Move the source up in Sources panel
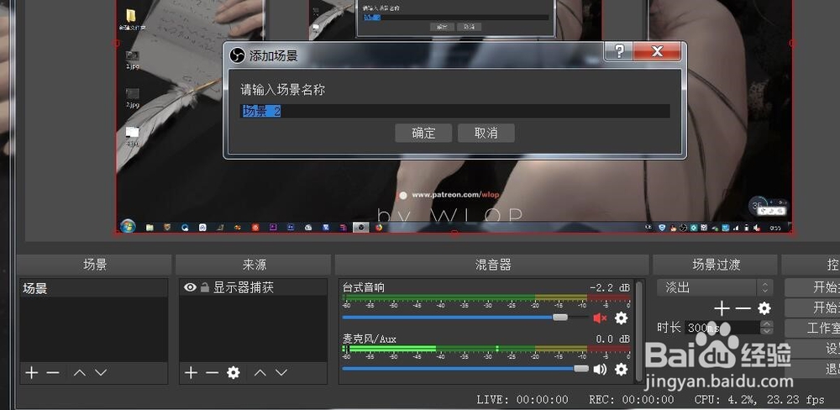The height and width of the screenshot is (410, 840). point(260,372)
